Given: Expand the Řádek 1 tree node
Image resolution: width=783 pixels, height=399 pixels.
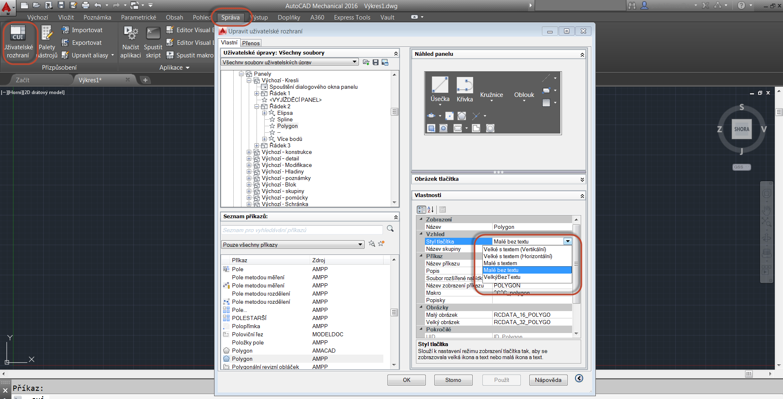Looking at the screenshot, I should click(257, 94).
